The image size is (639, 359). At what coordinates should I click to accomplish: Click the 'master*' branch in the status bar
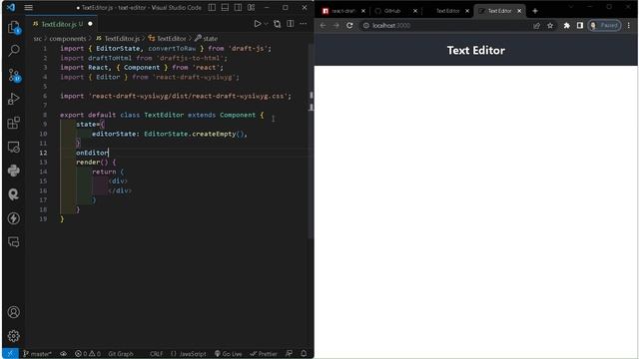[37, 354]
